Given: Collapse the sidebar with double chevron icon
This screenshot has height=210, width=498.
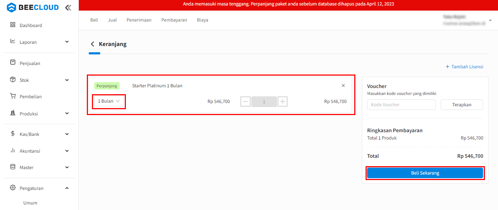Looking at the screenshot, I should click(x=68, y=7).
